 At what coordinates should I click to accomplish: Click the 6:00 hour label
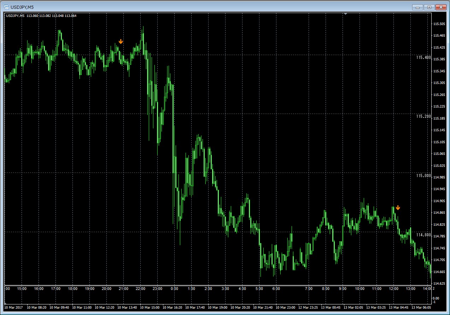tap(276, 289)
